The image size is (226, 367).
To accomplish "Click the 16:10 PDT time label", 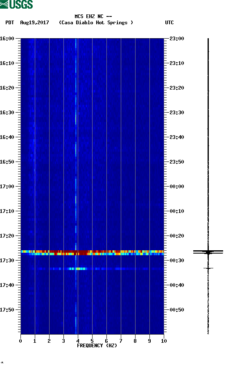I will point(7,63).
